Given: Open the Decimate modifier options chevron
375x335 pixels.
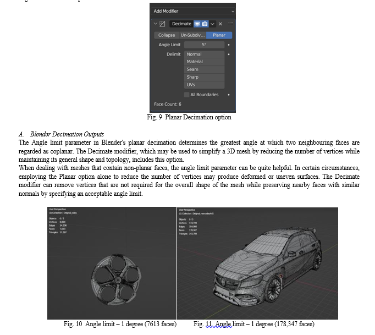Looking at the screenshot, I should click(x=212, y=24).
